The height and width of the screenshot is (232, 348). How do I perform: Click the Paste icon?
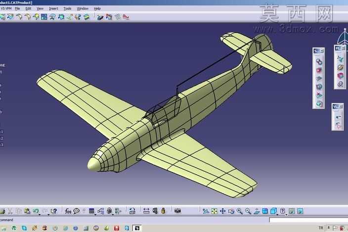point(27,211)
